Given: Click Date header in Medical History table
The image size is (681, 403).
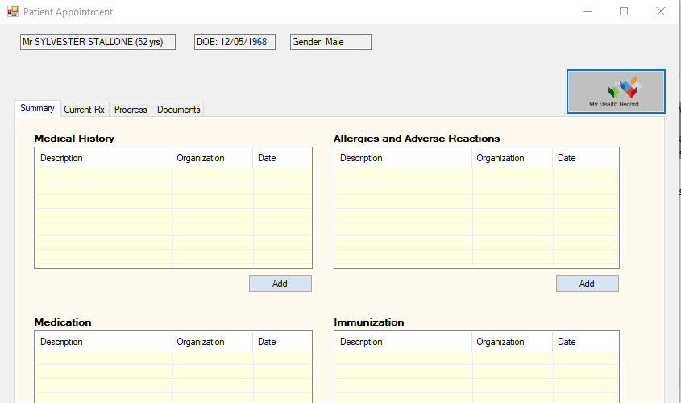Looking at the screenshot, I should click(282, 158).
